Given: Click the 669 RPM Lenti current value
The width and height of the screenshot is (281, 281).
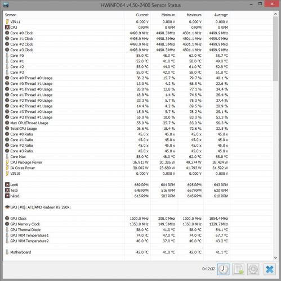Looking at the screenshot, I should (141, 185).
